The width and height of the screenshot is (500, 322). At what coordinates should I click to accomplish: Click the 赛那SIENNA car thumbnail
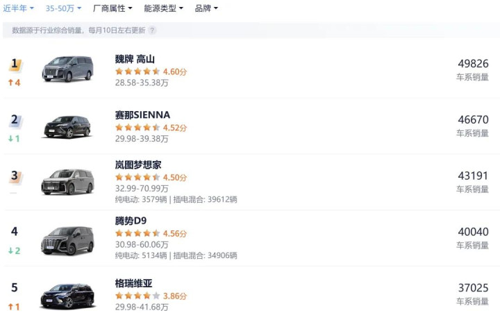pyautogui.click(x=67, y=126)
